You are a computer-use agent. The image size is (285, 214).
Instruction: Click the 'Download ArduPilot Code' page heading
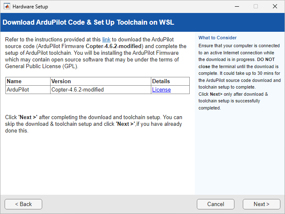[x=88, y=22]
